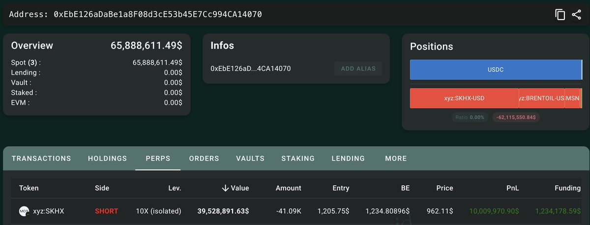Switch to the Transactions tab
Screen dimensions: 590x225
click(x=41, y=158)
